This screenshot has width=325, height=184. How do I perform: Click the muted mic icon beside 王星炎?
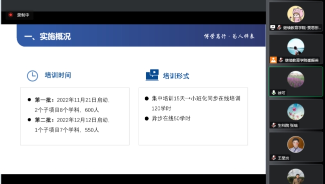(273, 157)
